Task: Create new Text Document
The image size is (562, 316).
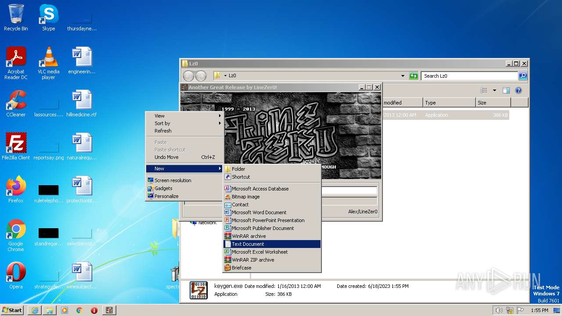Action: pos(272,244)
